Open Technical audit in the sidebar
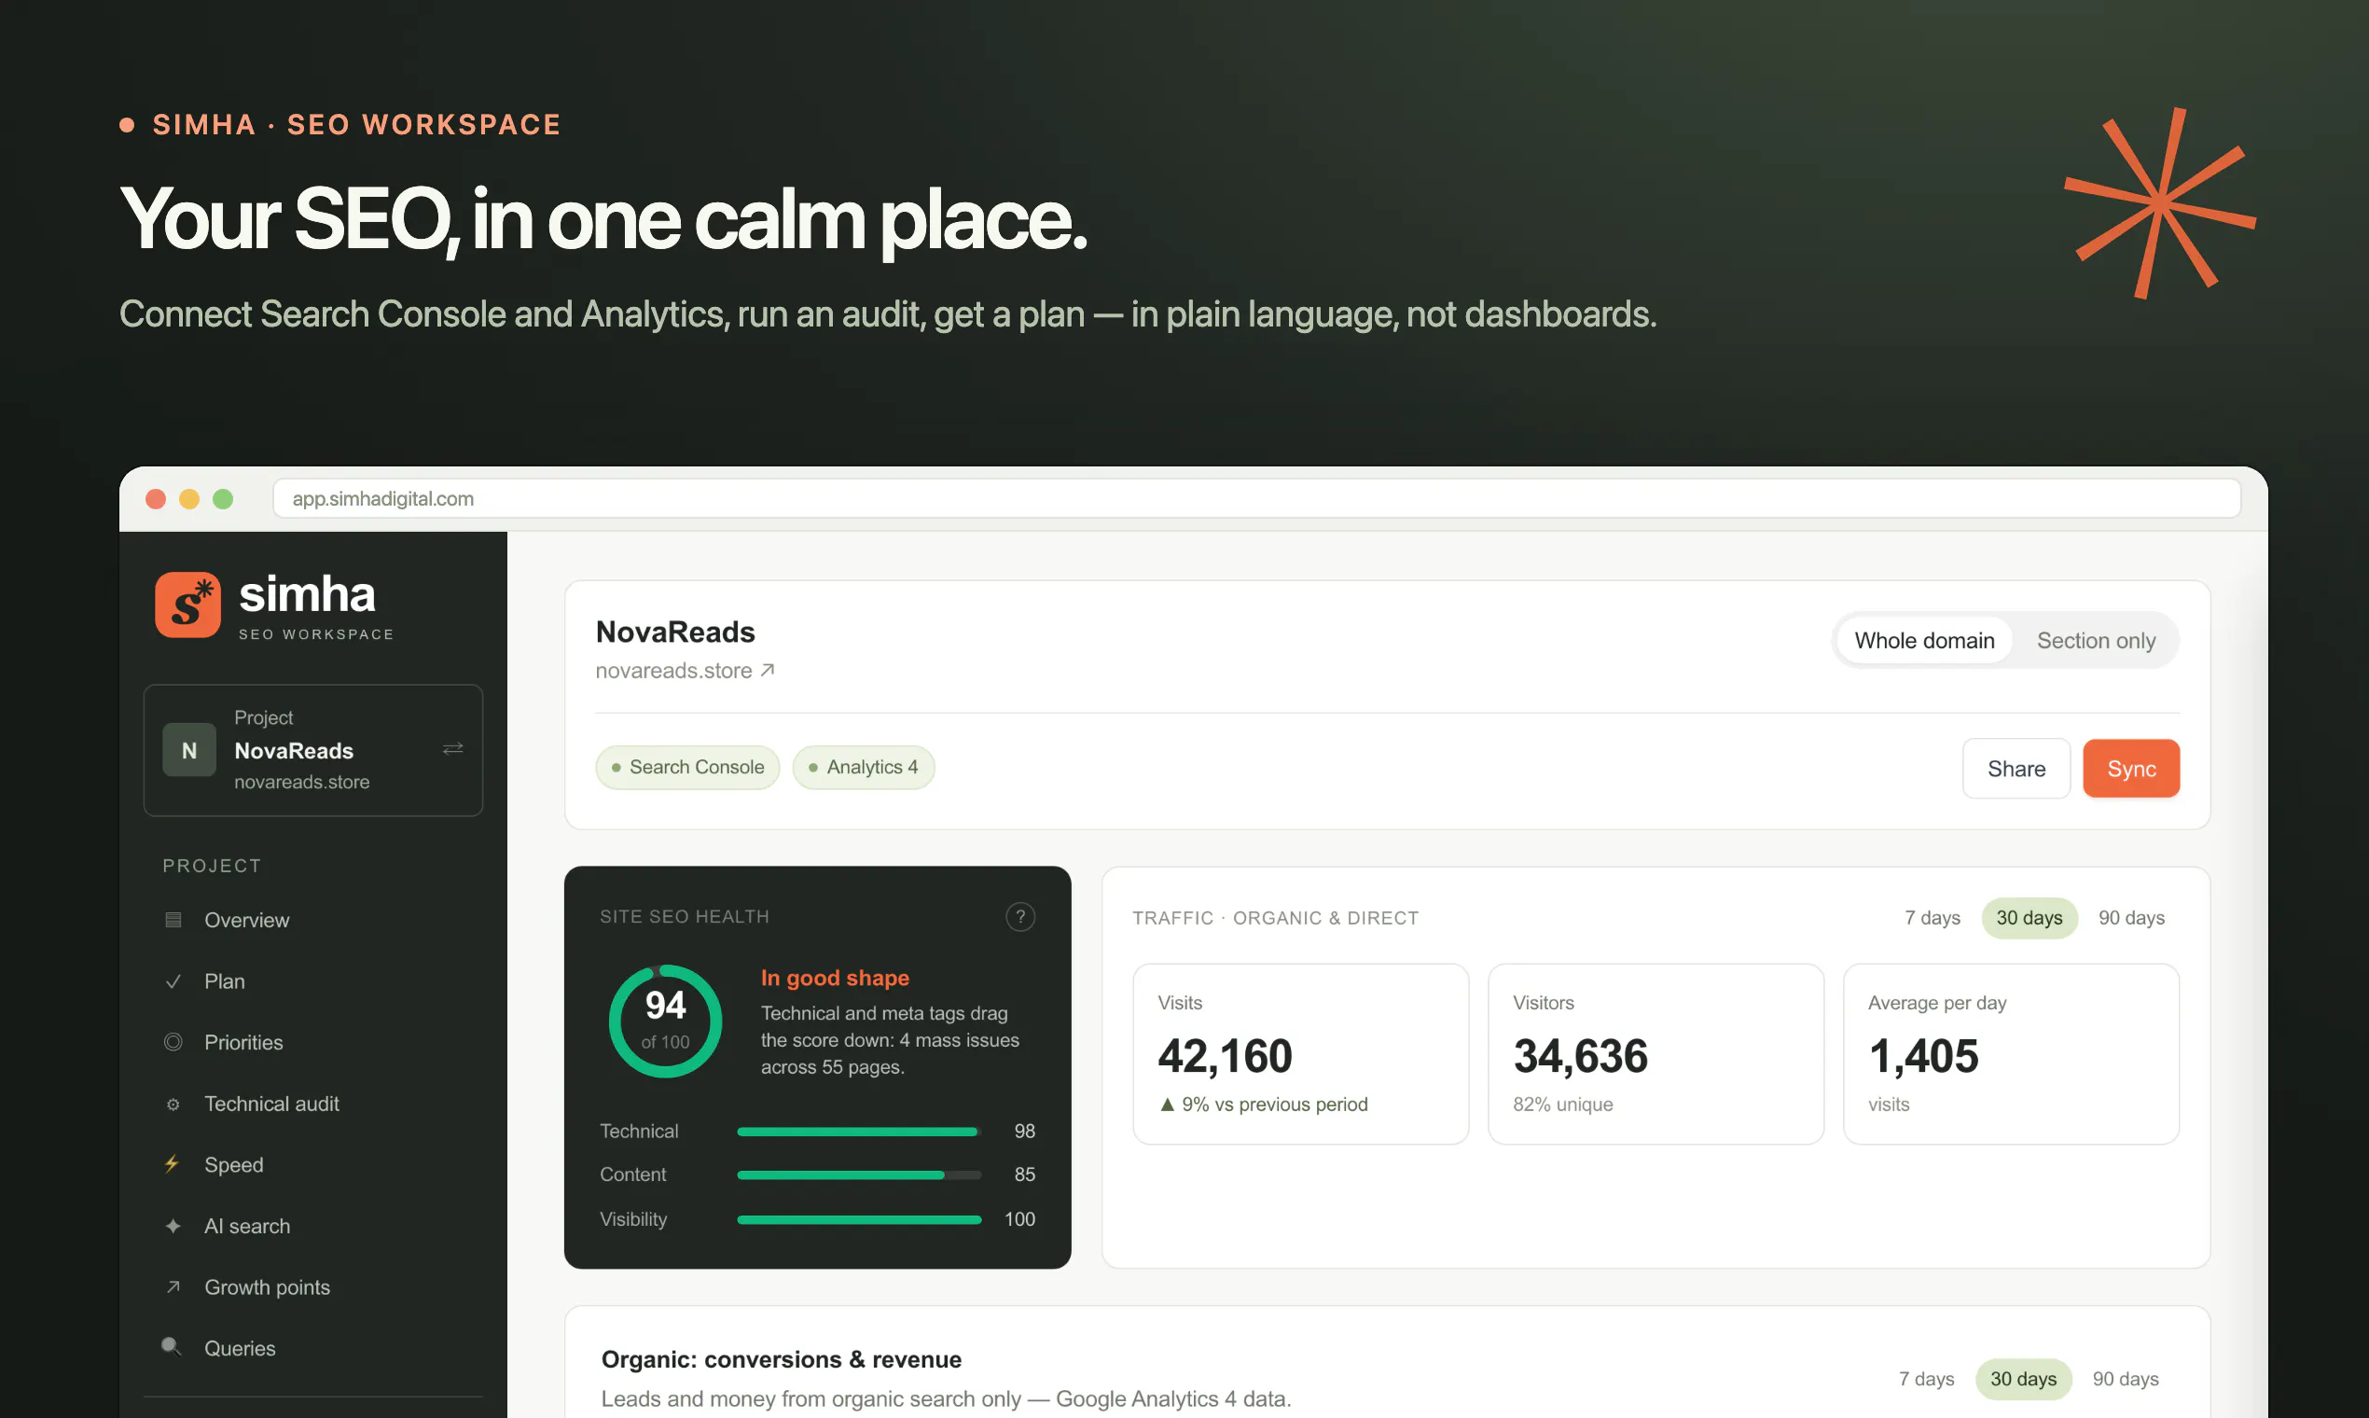2369x1418 pixels. click(313, 1104)
